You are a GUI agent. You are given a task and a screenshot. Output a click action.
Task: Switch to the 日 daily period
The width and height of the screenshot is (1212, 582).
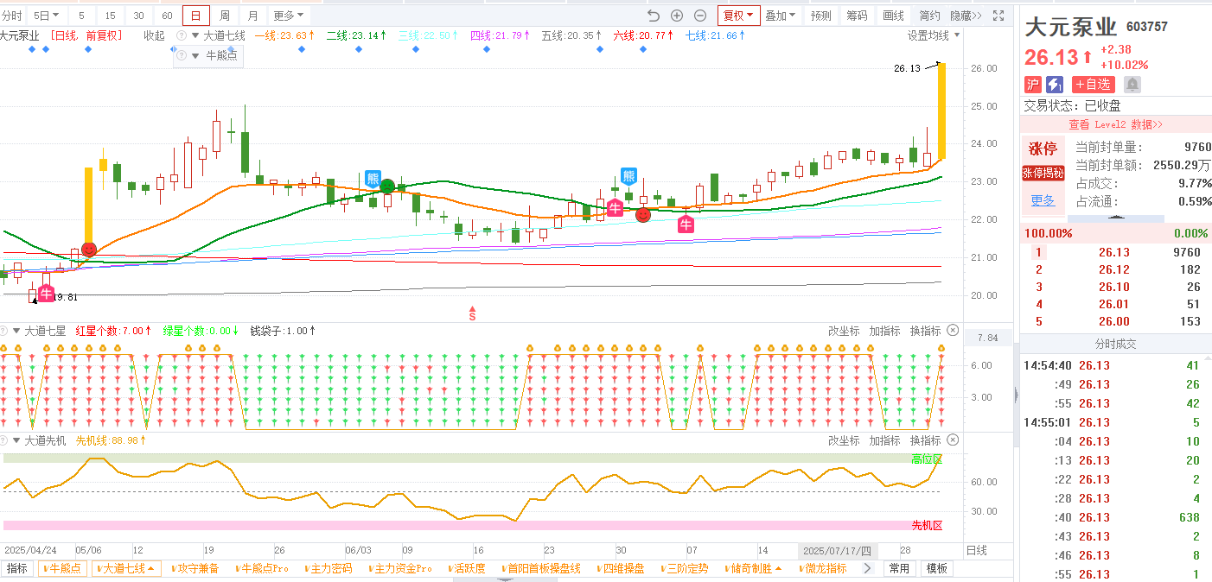click(x=196, y=16)
